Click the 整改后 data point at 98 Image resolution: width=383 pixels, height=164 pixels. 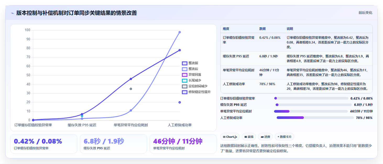(180, 32)
